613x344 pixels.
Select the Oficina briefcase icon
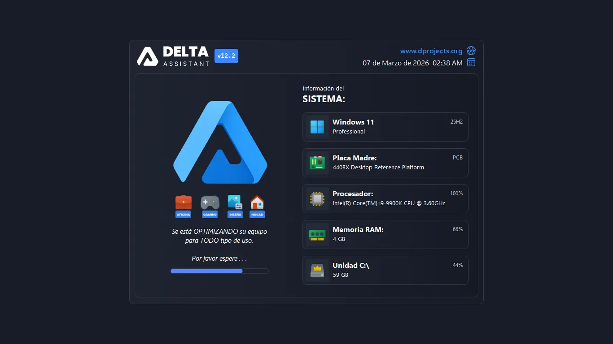[x=183, y=202]
